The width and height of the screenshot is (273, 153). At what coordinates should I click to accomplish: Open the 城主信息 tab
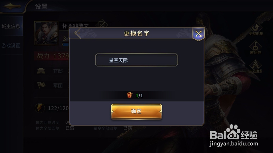coord(11,26)
